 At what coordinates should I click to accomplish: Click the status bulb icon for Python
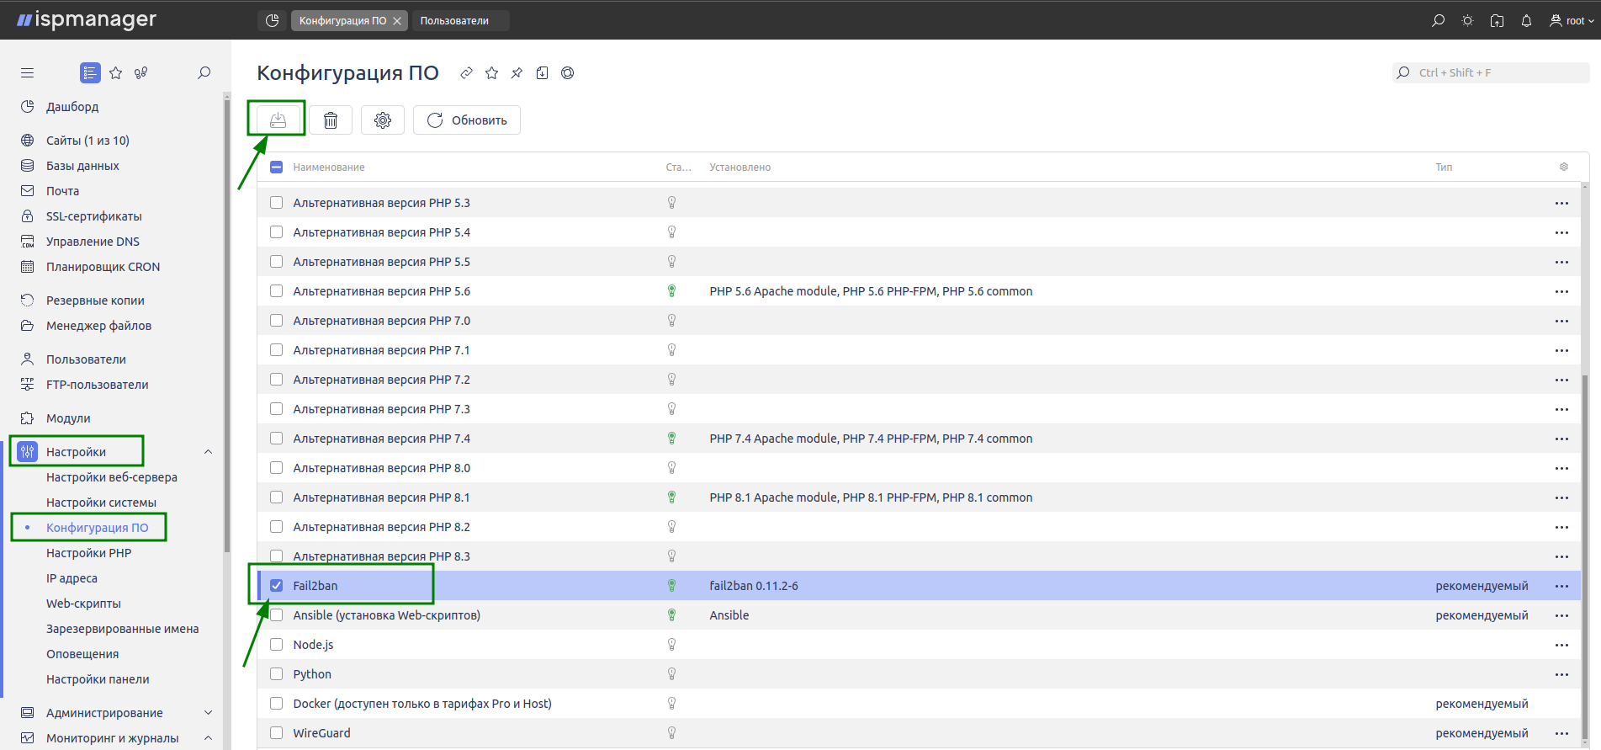click(671, 674)
